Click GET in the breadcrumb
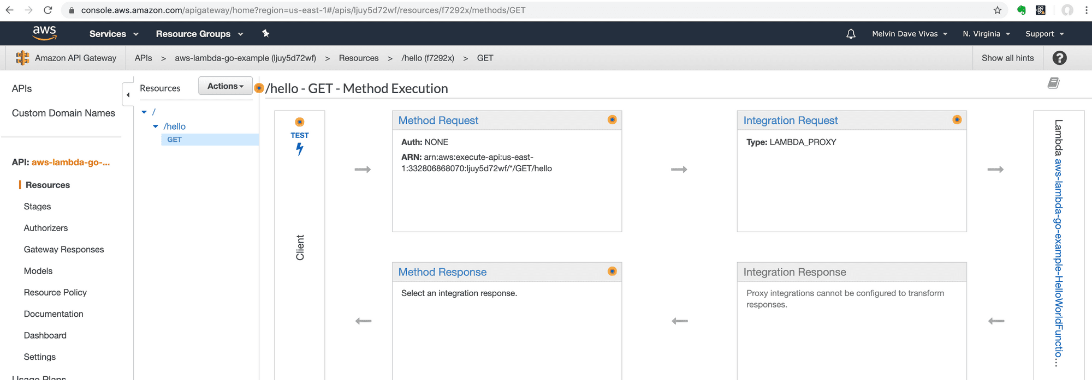Screen dimensions: 1092x380 [485, 58]
